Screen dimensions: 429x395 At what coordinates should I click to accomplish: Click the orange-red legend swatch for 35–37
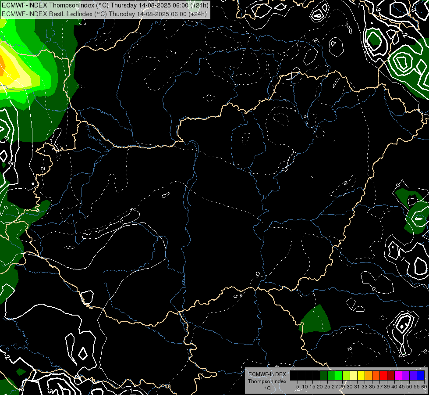376,375
